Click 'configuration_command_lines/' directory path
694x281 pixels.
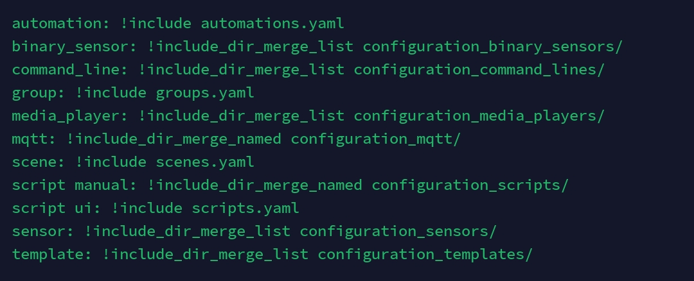point(479,70)
